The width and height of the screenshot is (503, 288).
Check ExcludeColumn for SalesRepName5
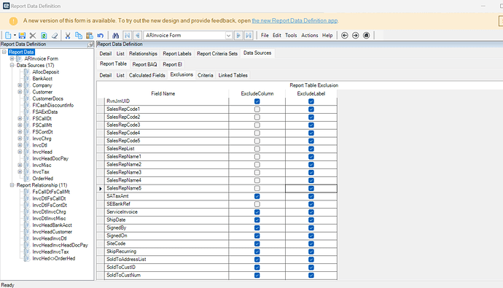click(x=257, y=188)
